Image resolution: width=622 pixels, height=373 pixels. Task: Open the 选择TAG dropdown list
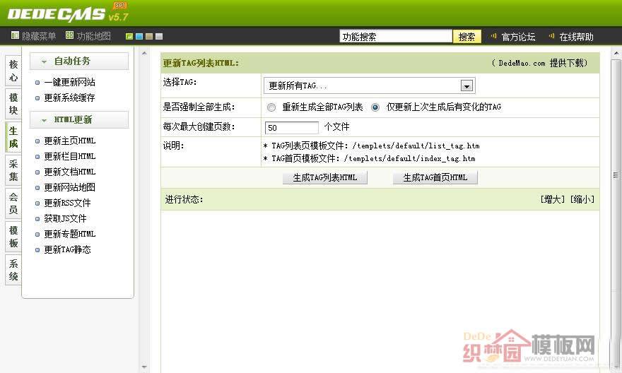466,86
